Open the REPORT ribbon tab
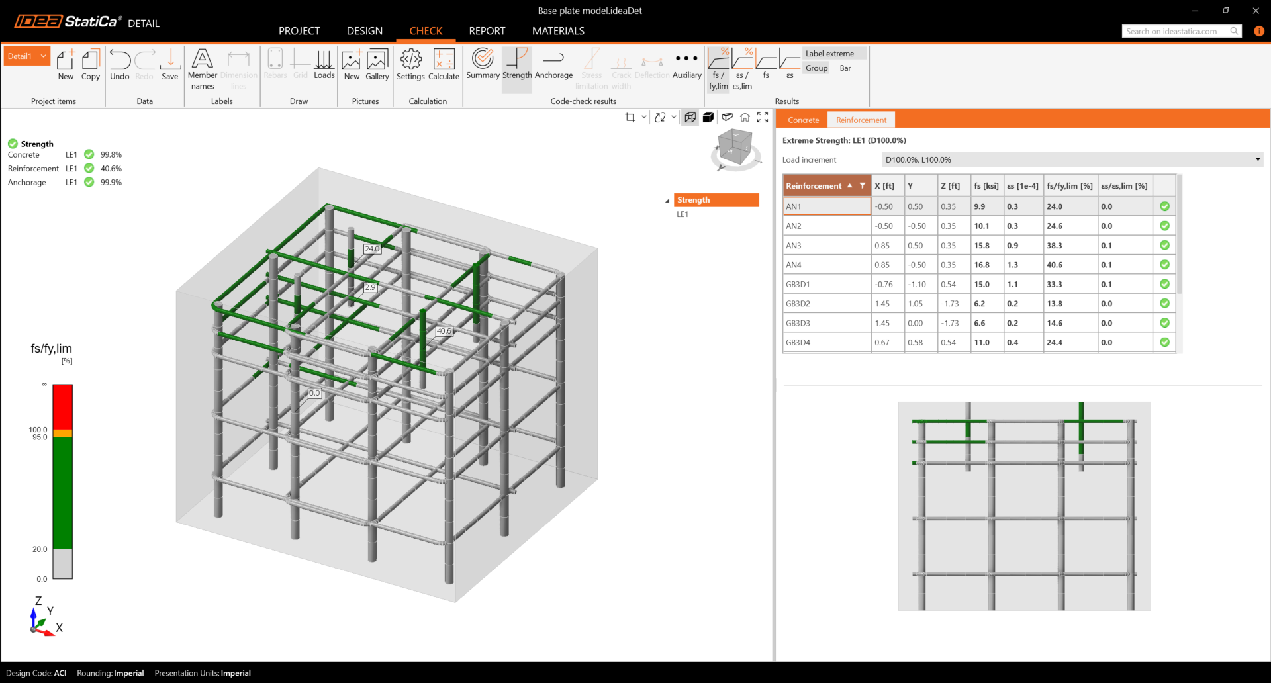This screenshot has width=1271, height=683. tap(487, 31)
